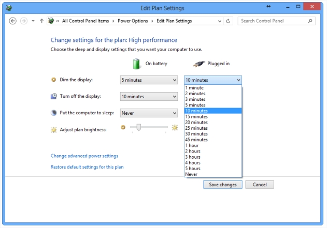The width and height of the screenshot is (327, 228).
Task: Click the low brightness sun icon
Action: [123, 127]
